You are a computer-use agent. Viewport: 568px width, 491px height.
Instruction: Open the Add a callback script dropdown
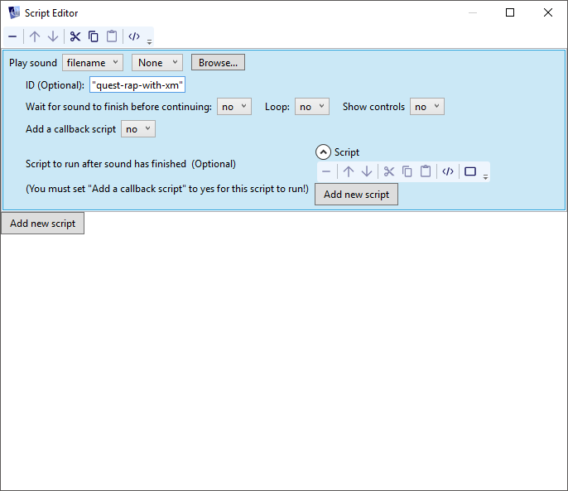(138, 129)
